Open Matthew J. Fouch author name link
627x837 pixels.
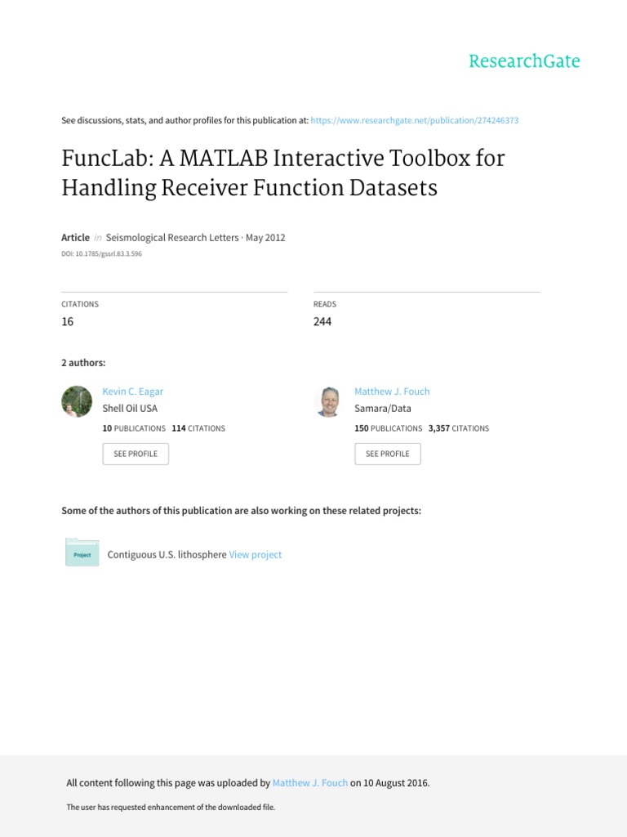tap(392, 392)
